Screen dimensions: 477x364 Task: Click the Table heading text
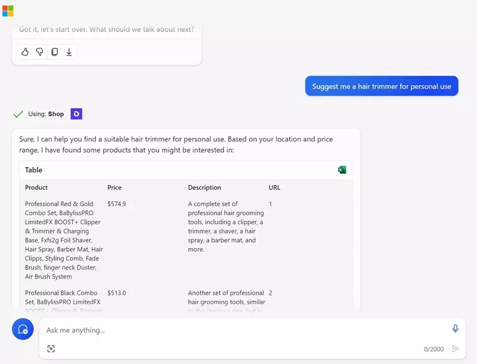(33, 170)
